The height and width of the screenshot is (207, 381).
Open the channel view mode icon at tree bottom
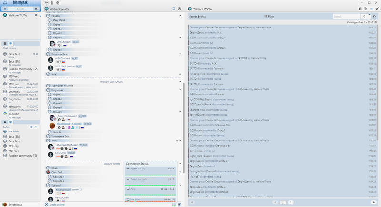tap(174, 205)
